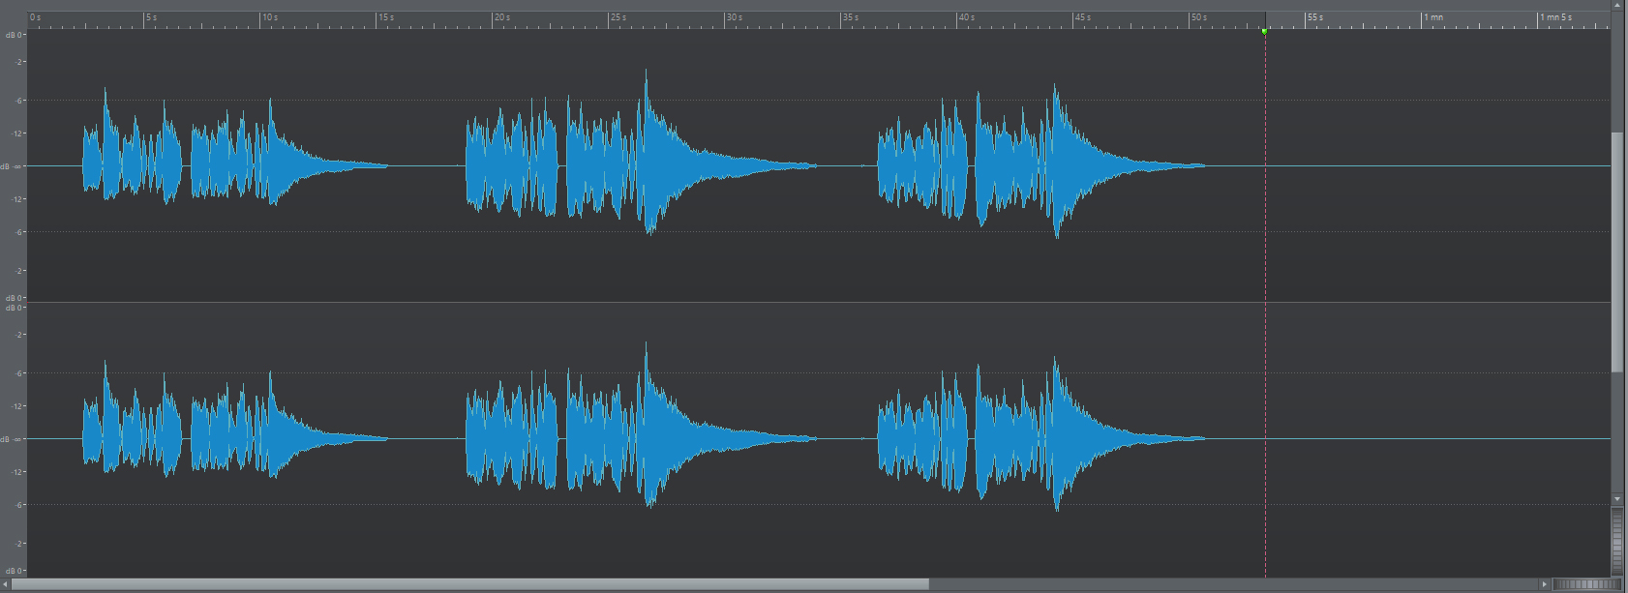
Task: Click the green marker at the cursor position
Action: tap(1264, 32)
